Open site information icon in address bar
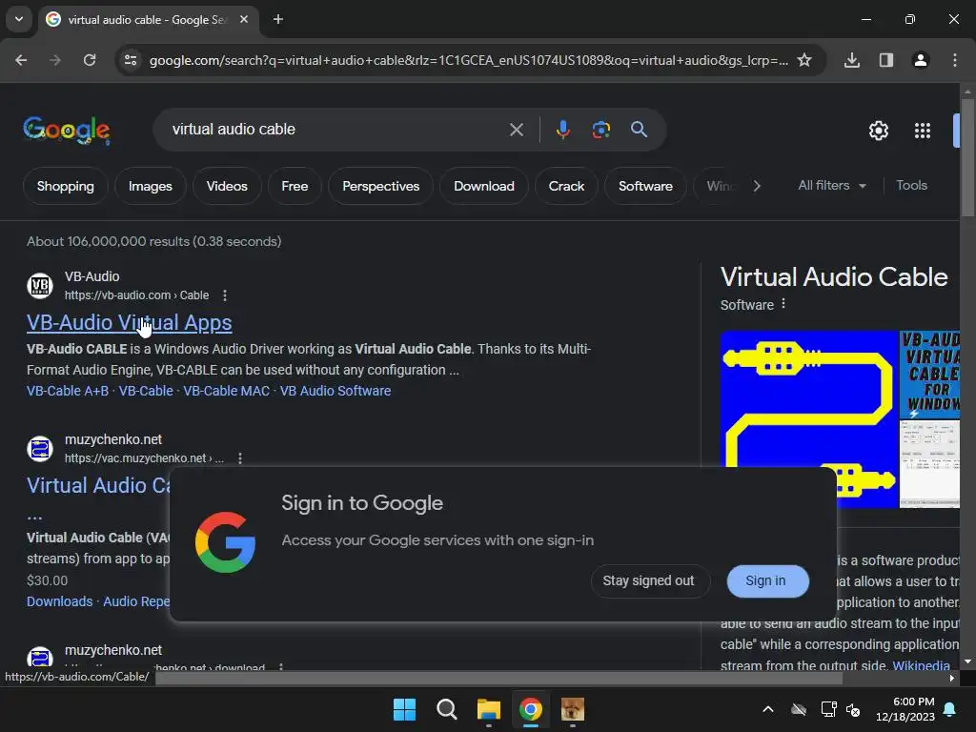 tap(131, 60)
